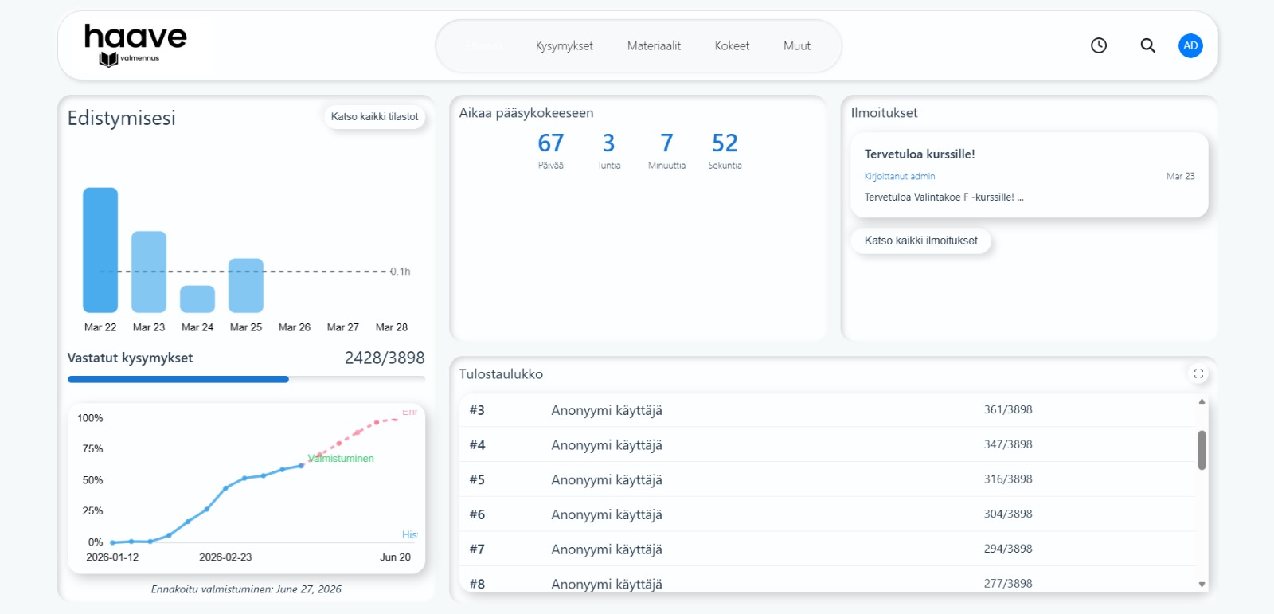Select the Mar 23 bar
1274x614 pixels.
(149, 272)
